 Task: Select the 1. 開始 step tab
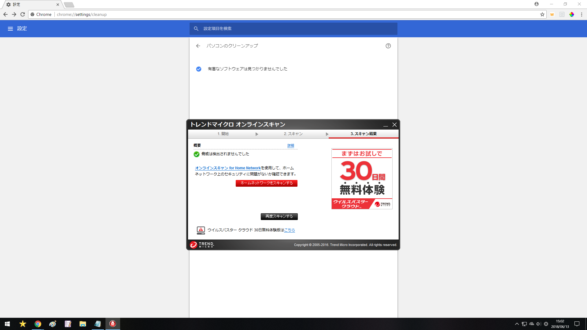tap(223, 134)
